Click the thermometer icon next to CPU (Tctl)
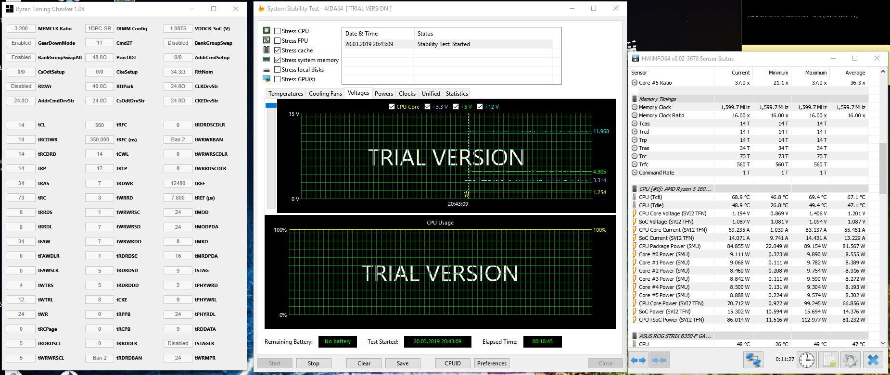This screenshot has height=375, width=890. [x=635, y=197]
